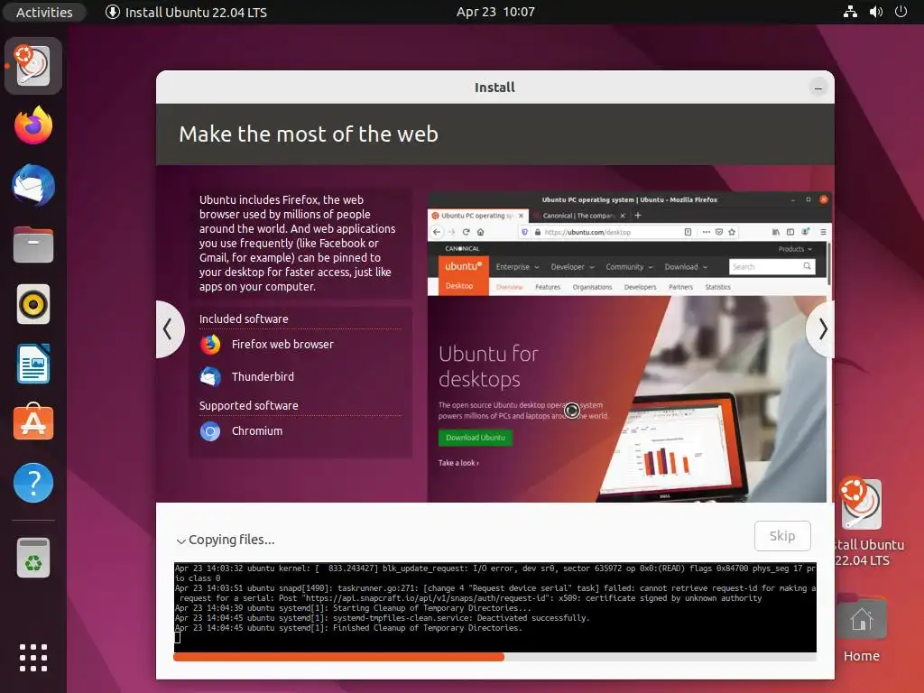Viewport: 924px width, 693px height.
Task: Open the Ubuntu installer icon in the dock
Action: click(x=33, y=65)
